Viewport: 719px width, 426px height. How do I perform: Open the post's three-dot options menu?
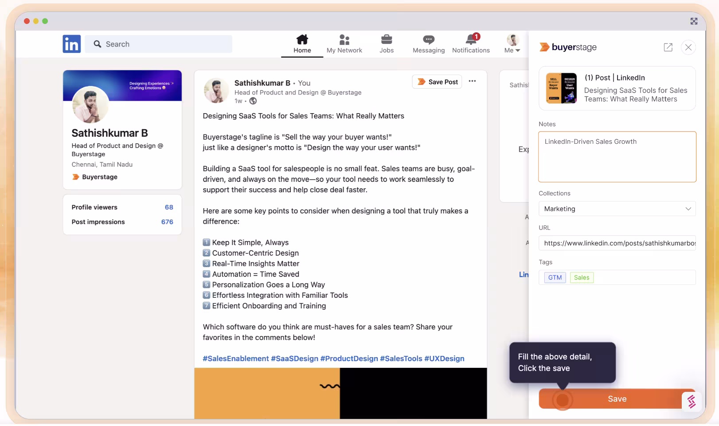[472, 81]
